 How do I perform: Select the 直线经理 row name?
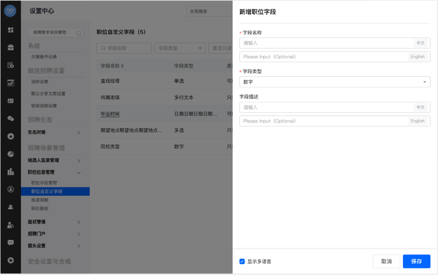(110, 81)
